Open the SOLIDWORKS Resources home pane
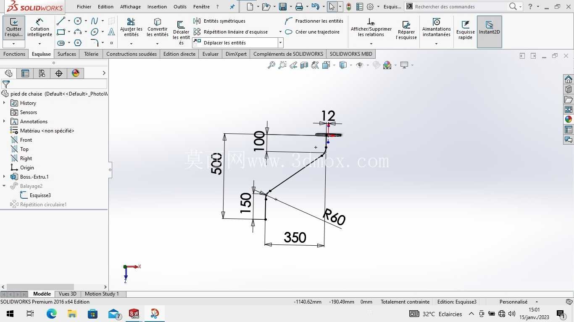This screenshot has height=322, width=574. tap(569, 79)
